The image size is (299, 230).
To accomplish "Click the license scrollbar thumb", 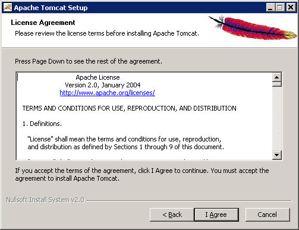I will [277, 84].
